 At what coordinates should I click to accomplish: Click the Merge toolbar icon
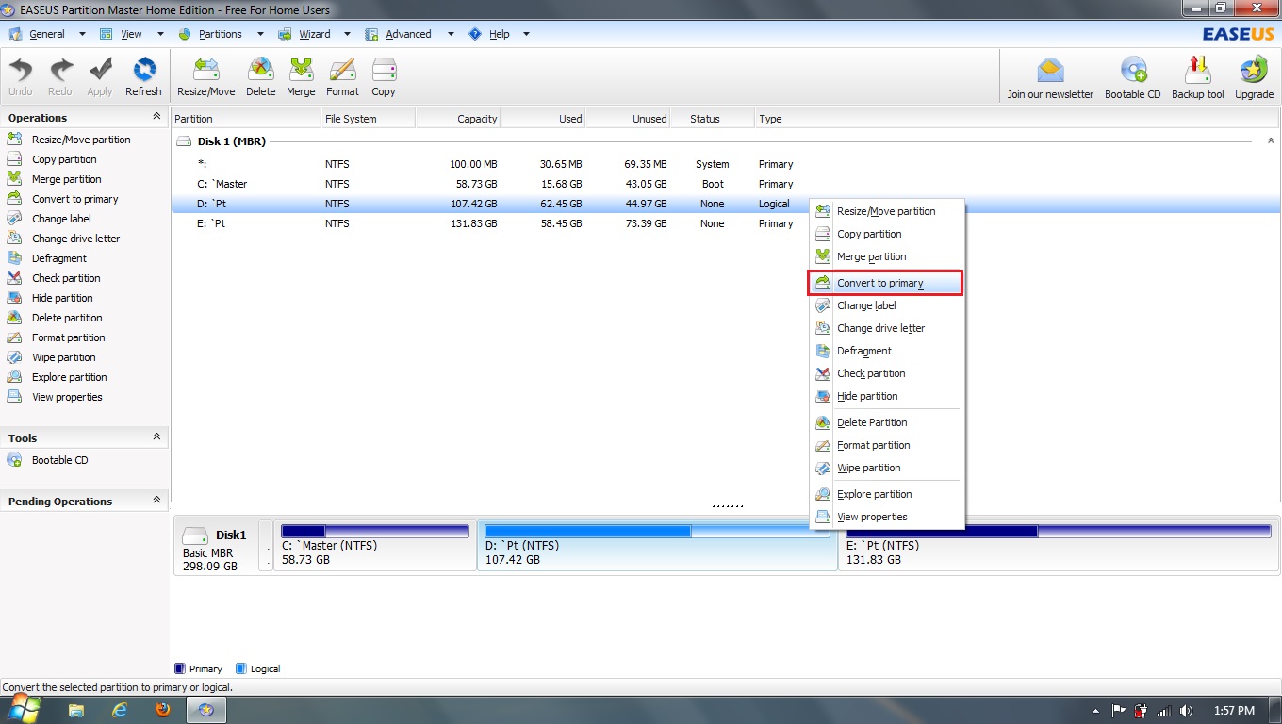click(x=301, y=77)
